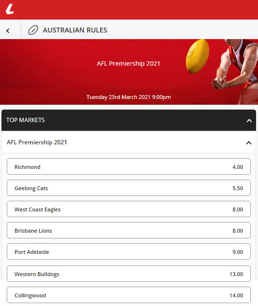Image resolution: width=258 pixels, height=306 pixels.
Task: Go back using the left arrow
Action: [8, 30]
